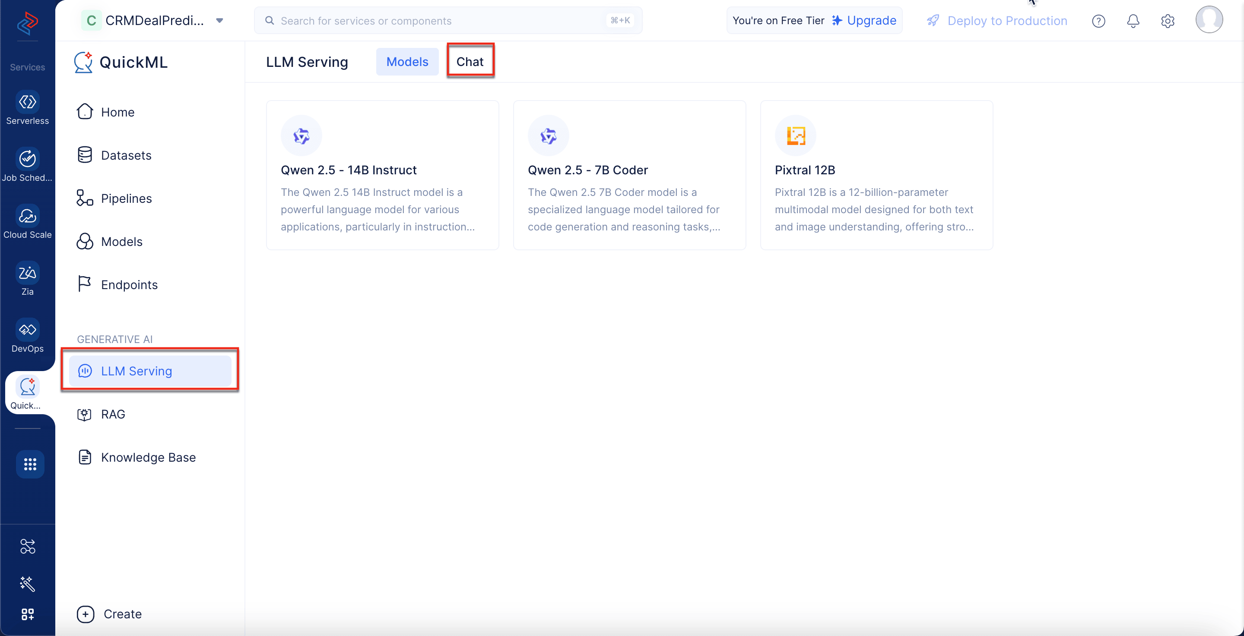This screenshot has height=636, width=1244.
Task: Open the Qwen 2.5 - 14B Instruct card
Action: (x=382, y=175)
